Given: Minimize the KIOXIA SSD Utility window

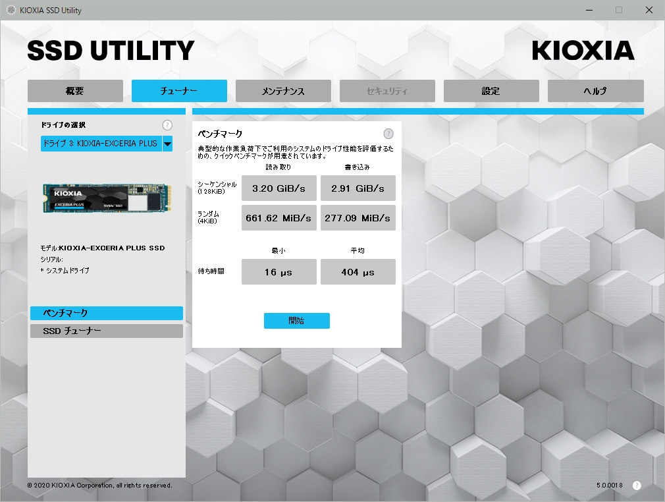Looking at the screenshot, I should (x=589, y=10).
